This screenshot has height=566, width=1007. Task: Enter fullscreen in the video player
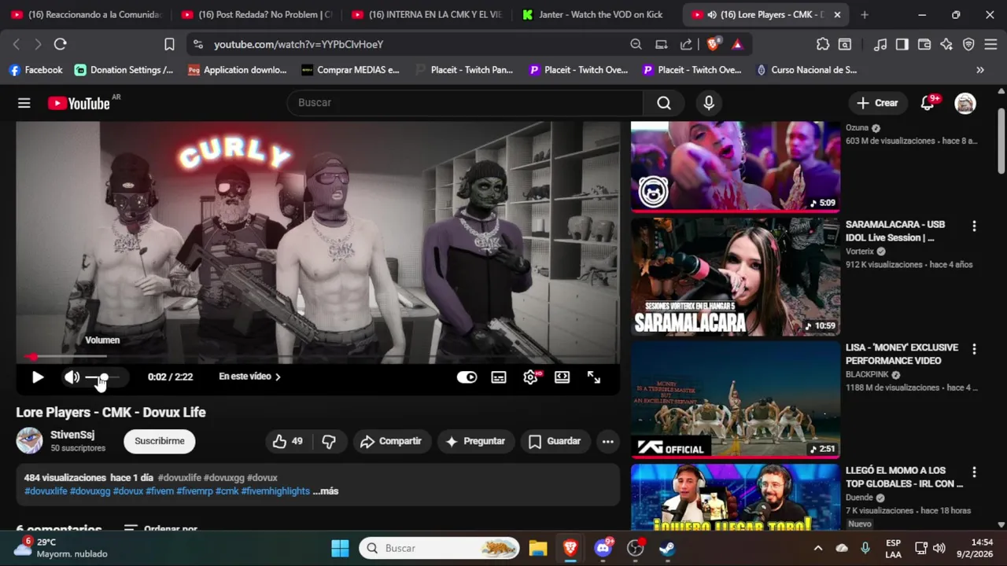594,377
